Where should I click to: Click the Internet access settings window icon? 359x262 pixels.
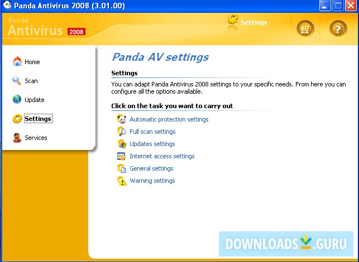[121, 156]
